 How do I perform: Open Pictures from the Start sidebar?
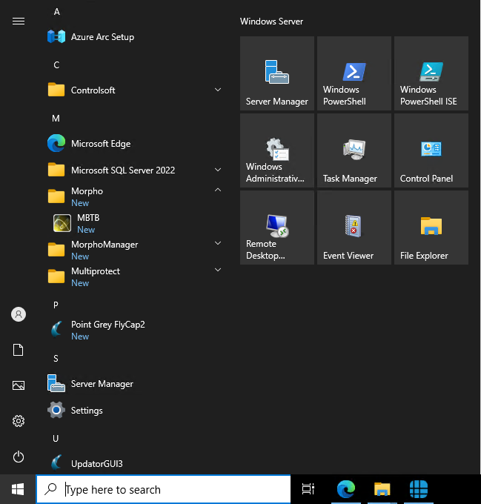[x=19, y=385]
